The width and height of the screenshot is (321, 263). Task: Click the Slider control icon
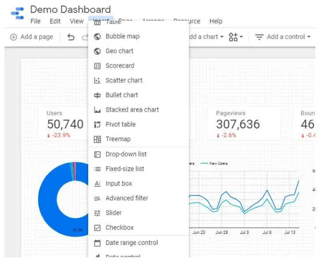97,213
